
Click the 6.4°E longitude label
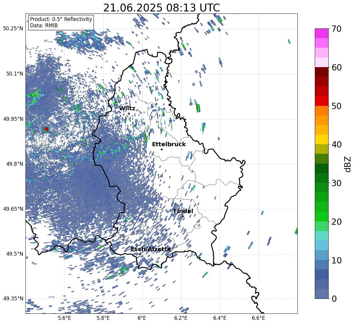pyautogui.click(x=219, y=318)
